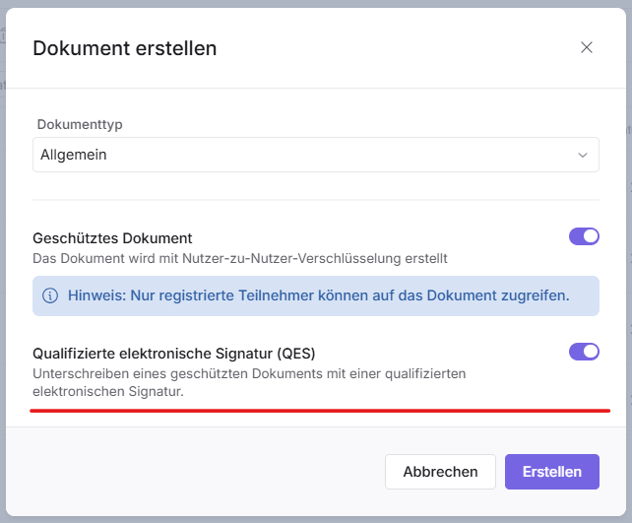Click the divider line below the Dokumenttyp field

315,200
